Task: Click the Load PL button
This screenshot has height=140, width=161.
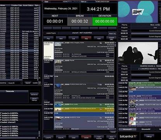Action: point(48,137)
